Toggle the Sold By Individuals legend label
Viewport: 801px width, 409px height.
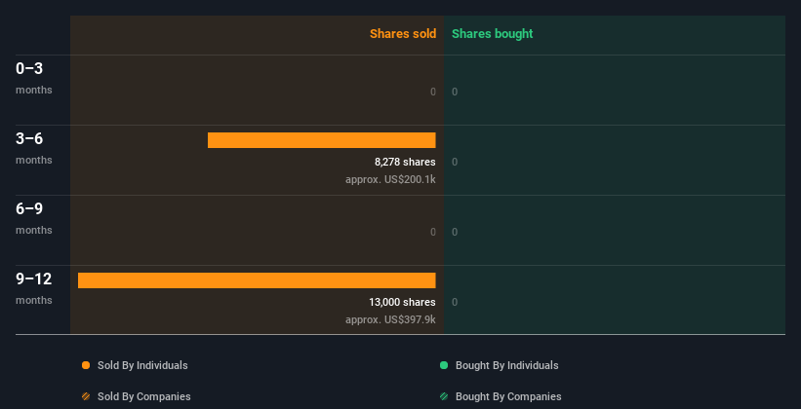click(142, 365)
